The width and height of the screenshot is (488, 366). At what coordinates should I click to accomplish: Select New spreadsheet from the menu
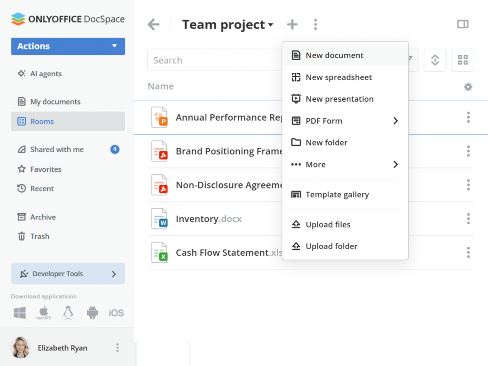tap(338, 77)
